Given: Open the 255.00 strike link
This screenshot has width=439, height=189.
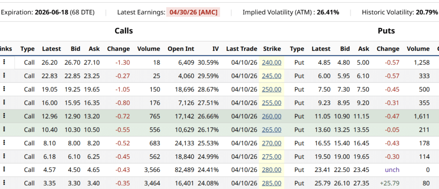Looking at the screenshot, I should 271,103.
